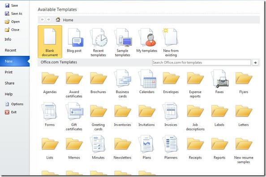Open Planners templates
The width and height of the screenshot is (266, 177).
coord(171,147)
